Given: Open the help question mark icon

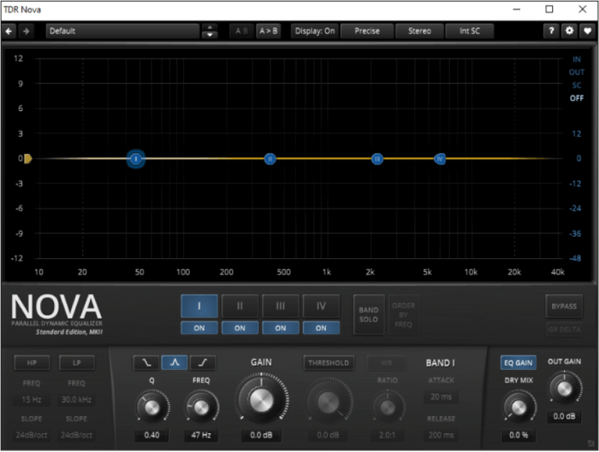Looking at the screenshot, I should coord(551,31).
